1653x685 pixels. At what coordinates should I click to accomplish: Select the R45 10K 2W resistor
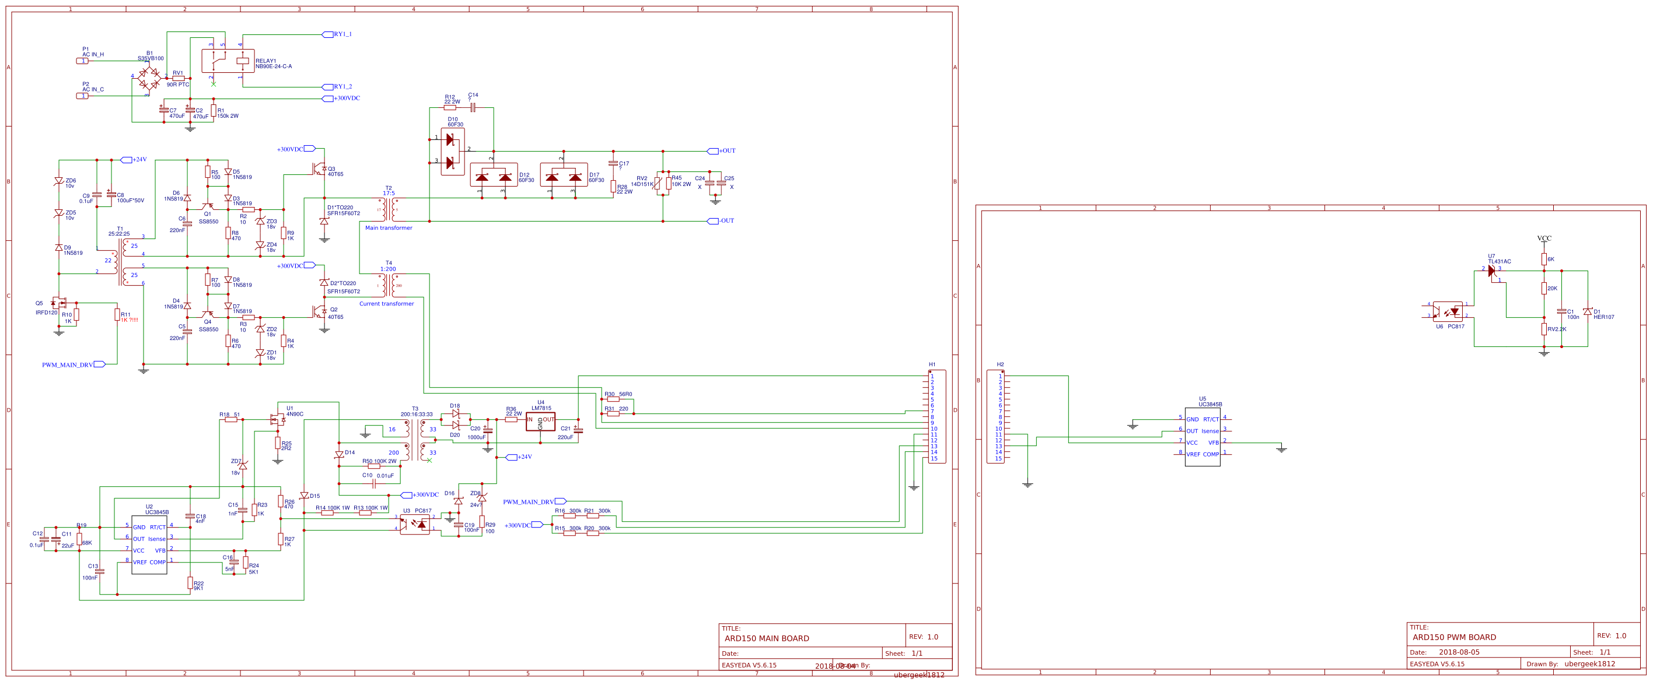click(669, 184)
